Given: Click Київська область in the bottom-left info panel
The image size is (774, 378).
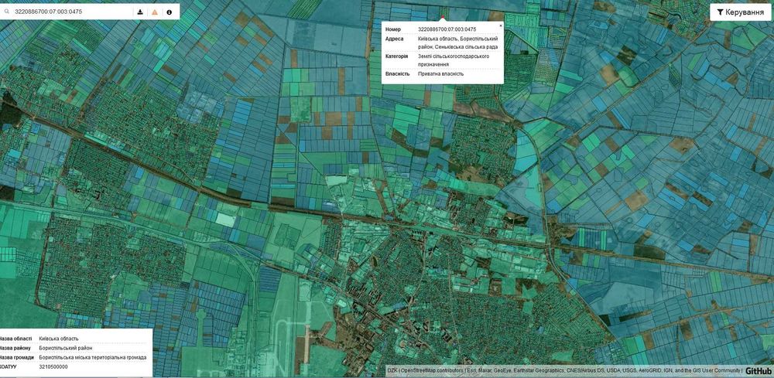Looking at the screenshot, I should click(x=58, y=339).
